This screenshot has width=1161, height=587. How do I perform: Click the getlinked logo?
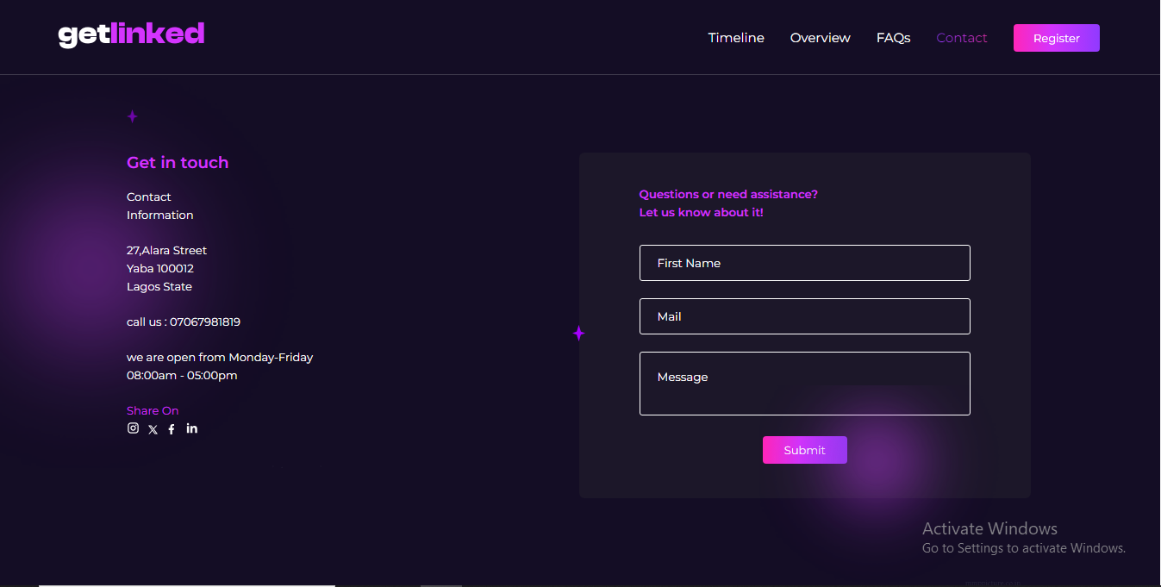point(131,34)
